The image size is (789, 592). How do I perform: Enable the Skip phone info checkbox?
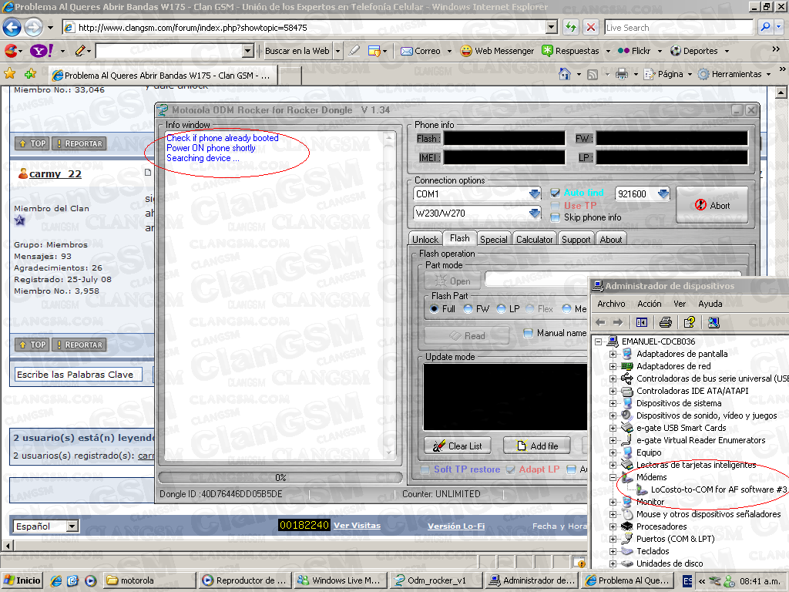[x=555, y=217]
